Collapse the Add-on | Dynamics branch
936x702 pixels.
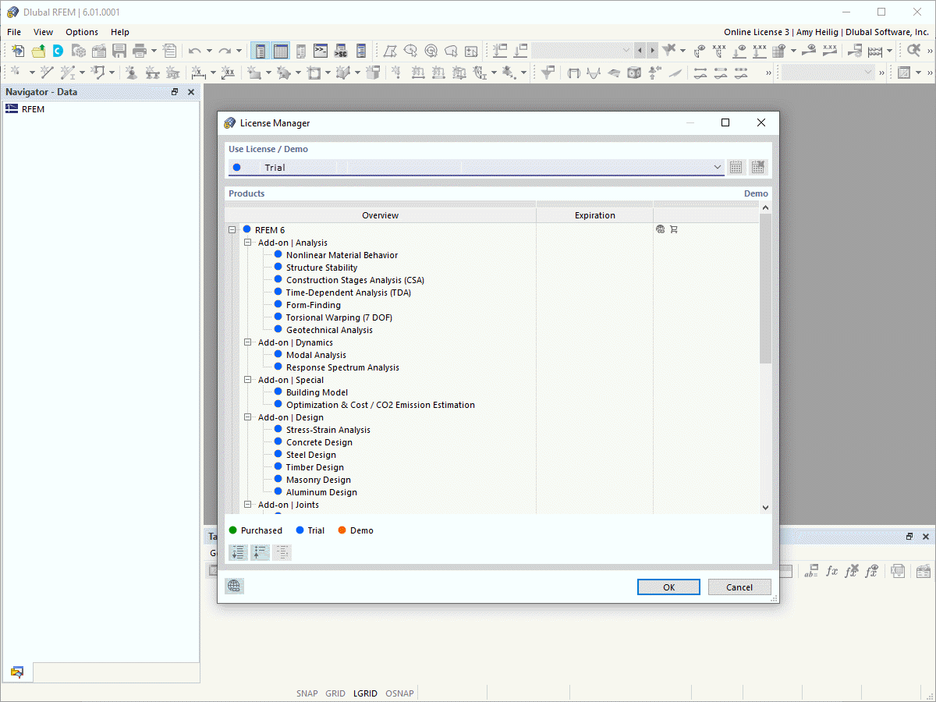pyautogui.click(x=247, y=342)
